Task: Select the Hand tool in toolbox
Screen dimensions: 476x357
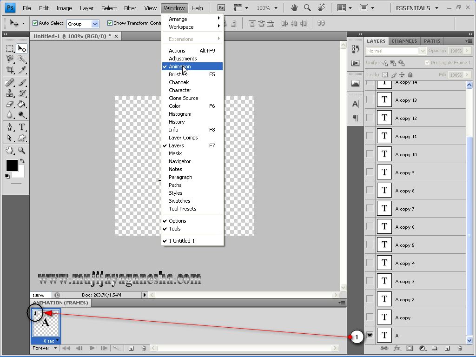Action: click(10, 150)
